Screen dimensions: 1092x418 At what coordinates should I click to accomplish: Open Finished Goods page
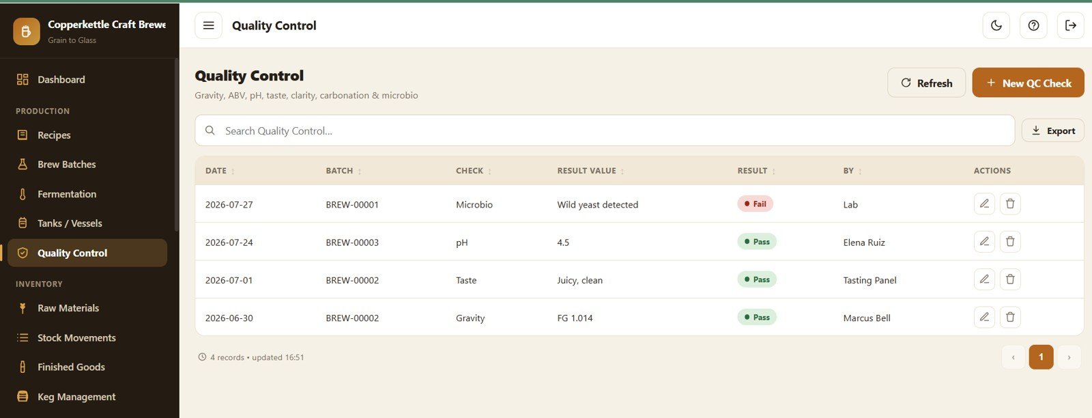[87, 367]
